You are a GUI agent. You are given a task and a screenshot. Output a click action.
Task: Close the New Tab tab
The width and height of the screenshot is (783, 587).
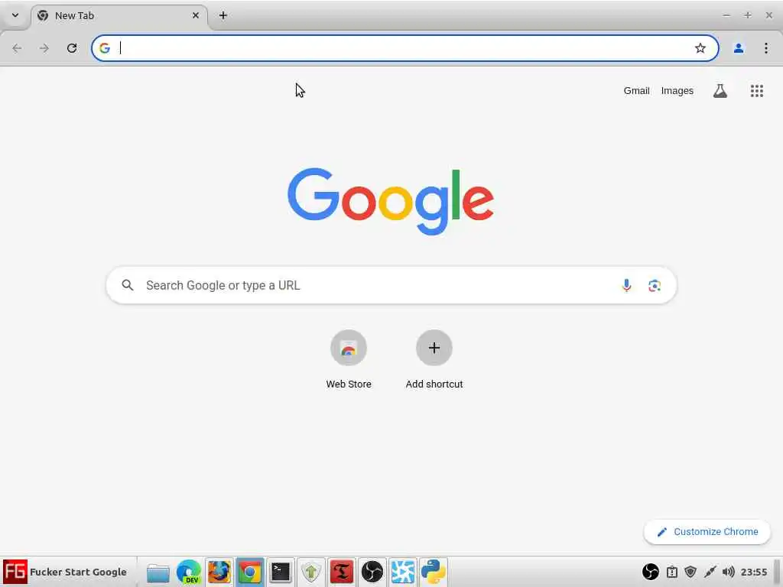coord(196,15)
